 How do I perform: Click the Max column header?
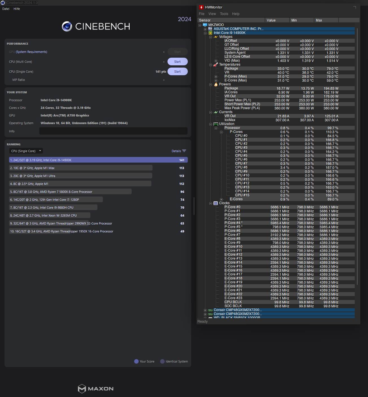326,20
